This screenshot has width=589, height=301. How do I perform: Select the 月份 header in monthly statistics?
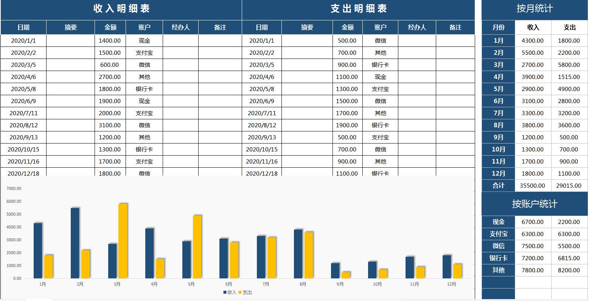(498, 27)
